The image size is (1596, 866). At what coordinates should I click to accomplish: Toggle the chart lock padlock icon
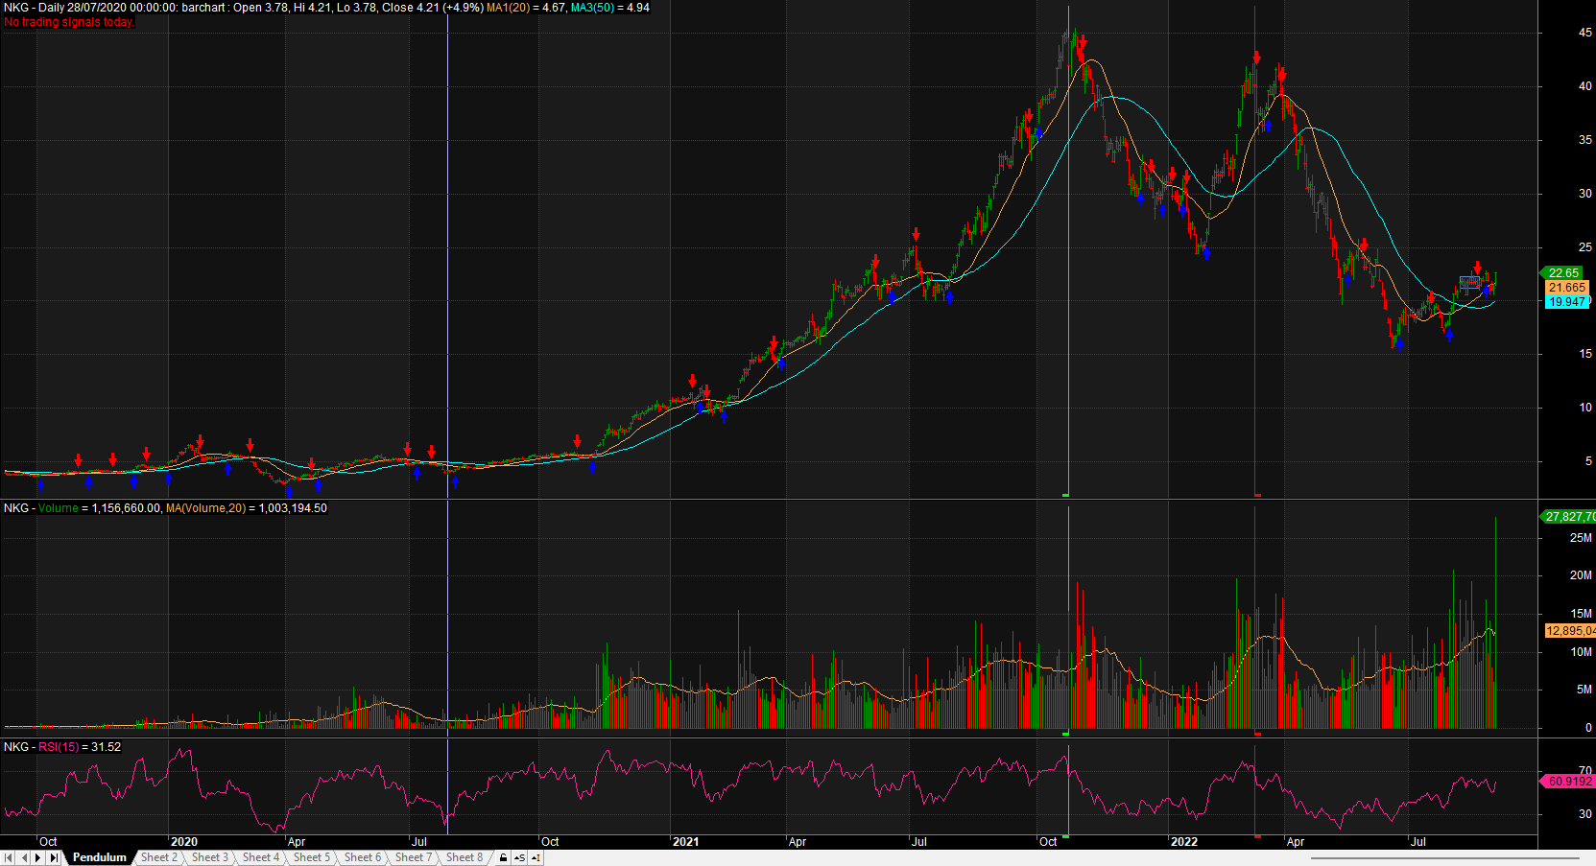(x=503, y=857)
